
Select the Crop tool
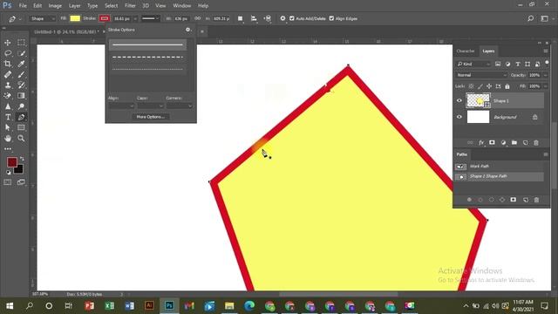(x=8, y=64)
